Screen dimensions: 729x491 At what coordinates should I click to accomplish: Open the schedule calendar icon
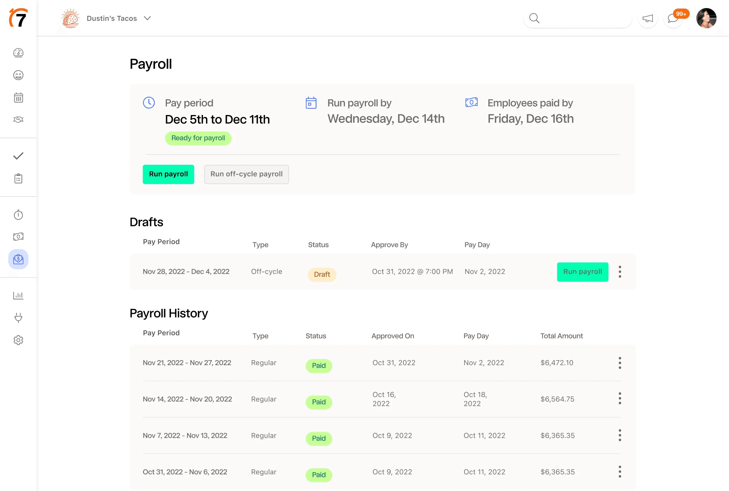coord(18,97)
